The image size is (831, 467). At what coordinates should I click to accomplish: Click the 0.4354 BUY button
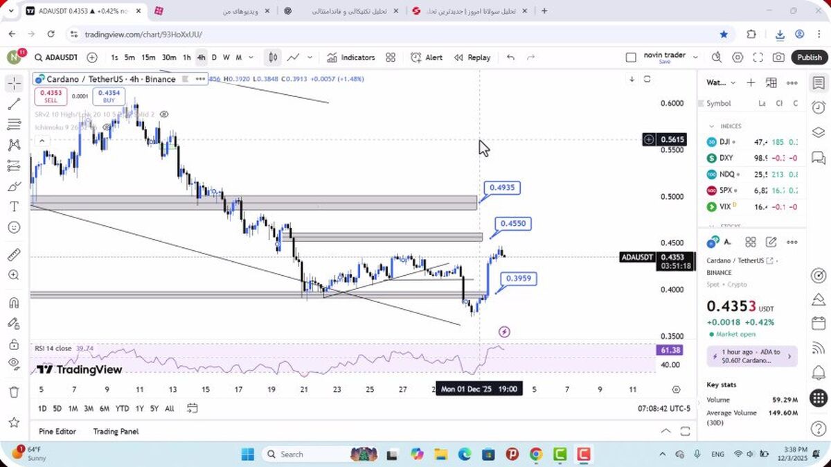tap(109, 96)
